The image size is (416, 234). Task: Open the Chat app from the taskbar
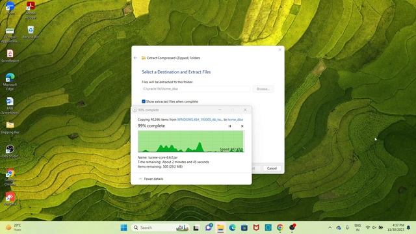209,227
